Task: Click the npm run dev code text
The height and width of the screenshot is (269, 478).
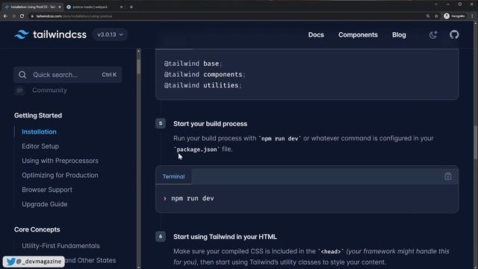Action: click(193, 198)
